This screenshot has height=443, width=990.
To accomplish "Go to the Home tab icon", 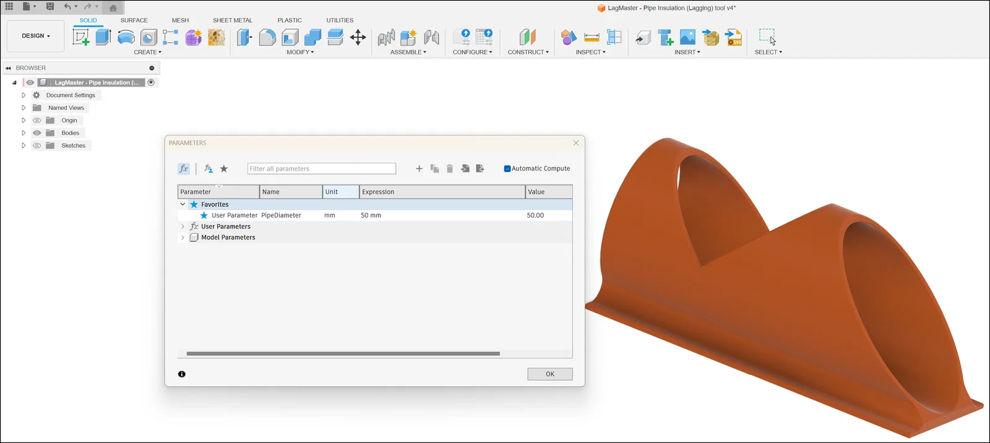I will click(x=113, y=8).
